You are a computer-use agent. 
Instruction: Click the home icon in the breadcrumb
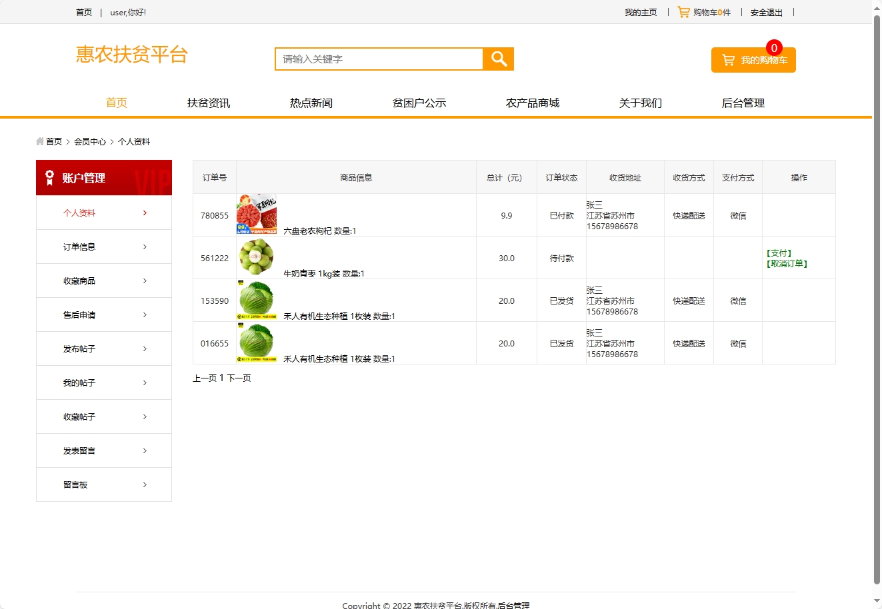click(x=39, y=141)
